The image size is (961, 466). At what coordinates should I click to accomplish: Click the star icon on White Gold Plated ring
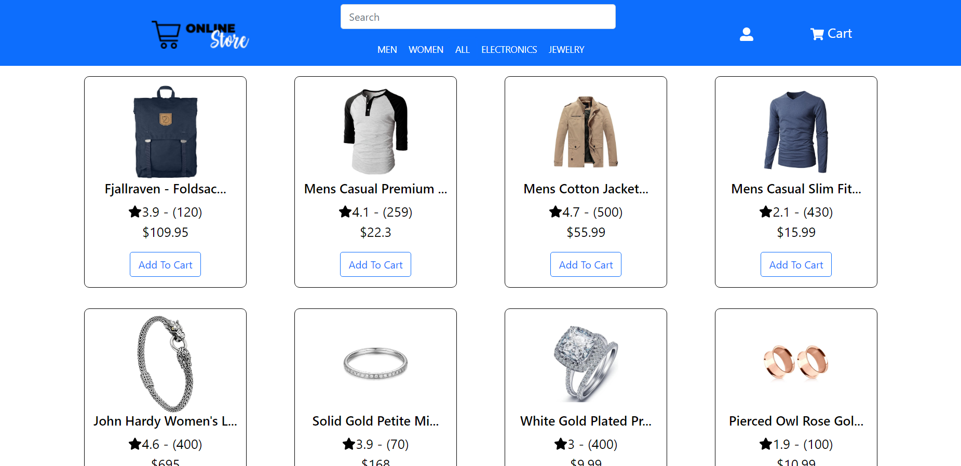click(x=561, y=444)
